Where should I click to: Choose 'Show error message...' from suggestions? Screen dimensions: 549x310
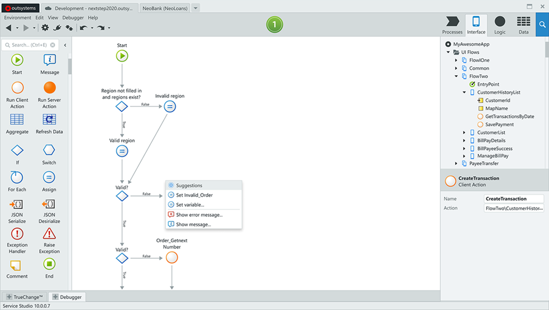pos(199,215)
